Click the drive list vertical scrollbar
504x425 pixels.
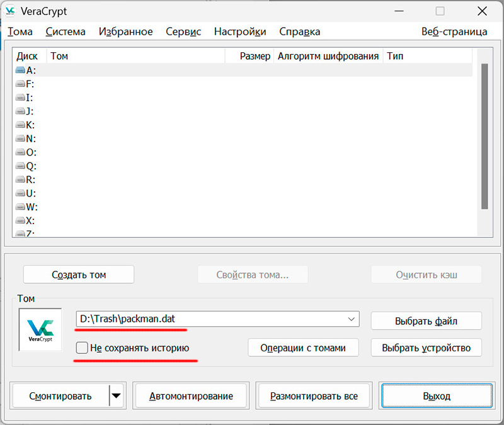(x=484, y=135)
